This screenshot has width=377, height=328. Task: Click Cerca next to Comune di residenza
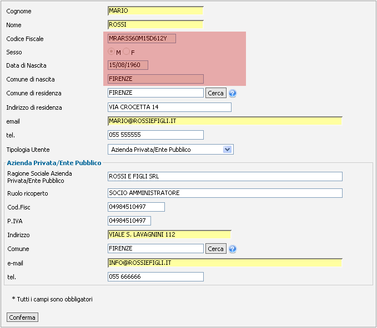215,93
